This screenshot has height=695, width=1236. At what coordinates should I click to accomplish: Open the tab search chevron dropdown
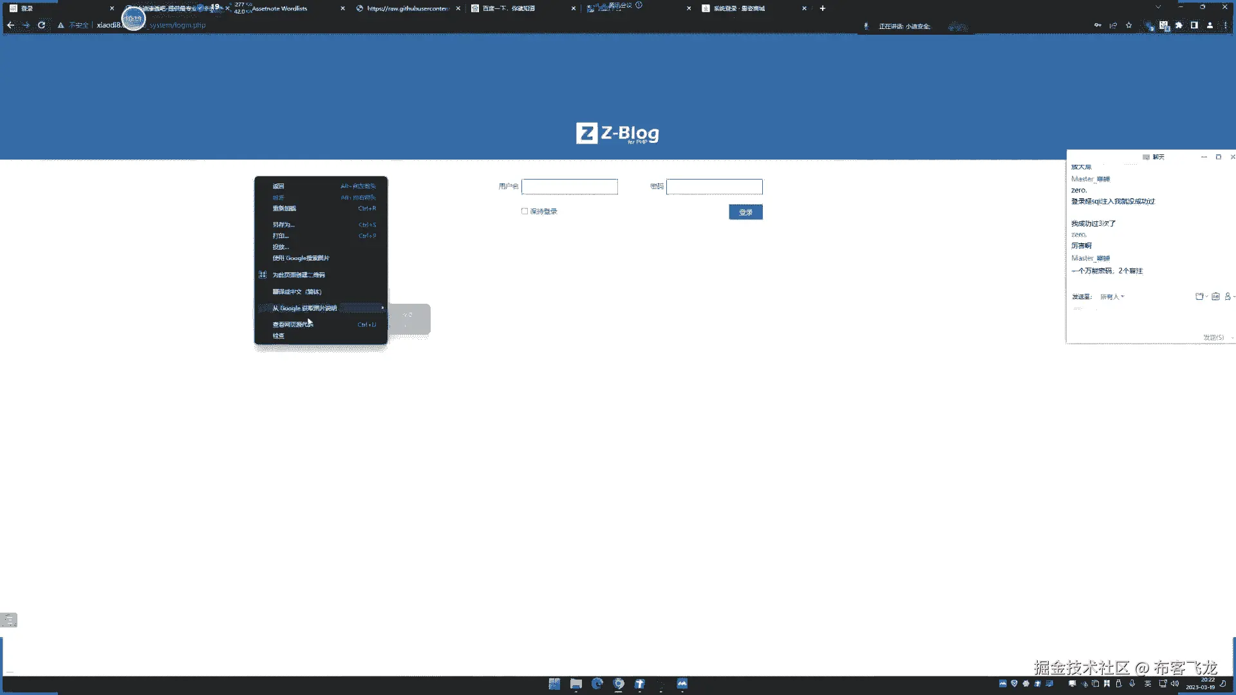coord(1158,8)
